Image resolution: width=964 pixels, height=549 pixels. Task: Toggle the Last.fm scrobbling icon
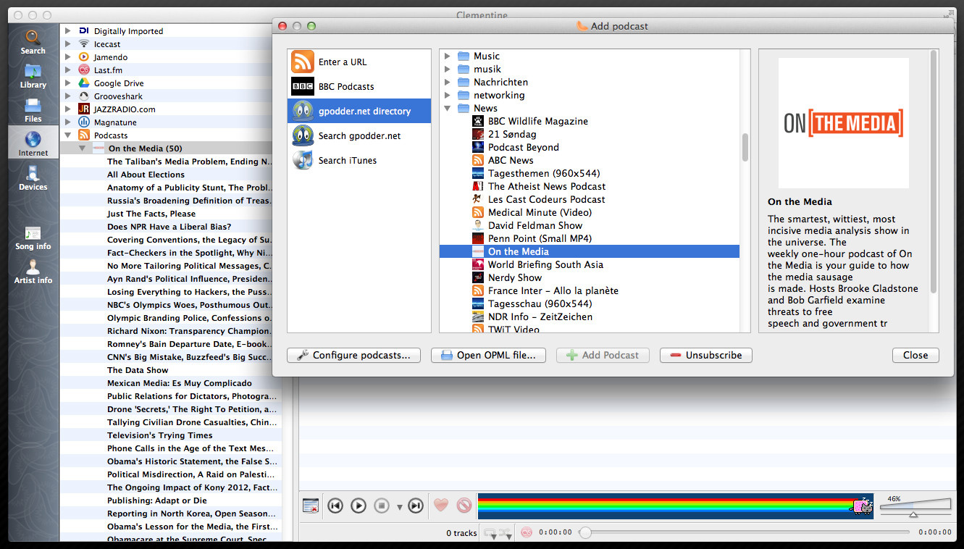pyautogui.click(x=527, y=532)
